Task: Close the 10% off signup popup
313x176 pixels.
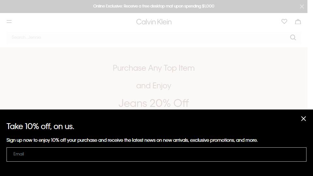Action: pyautogui.click(x=304, y=119)
